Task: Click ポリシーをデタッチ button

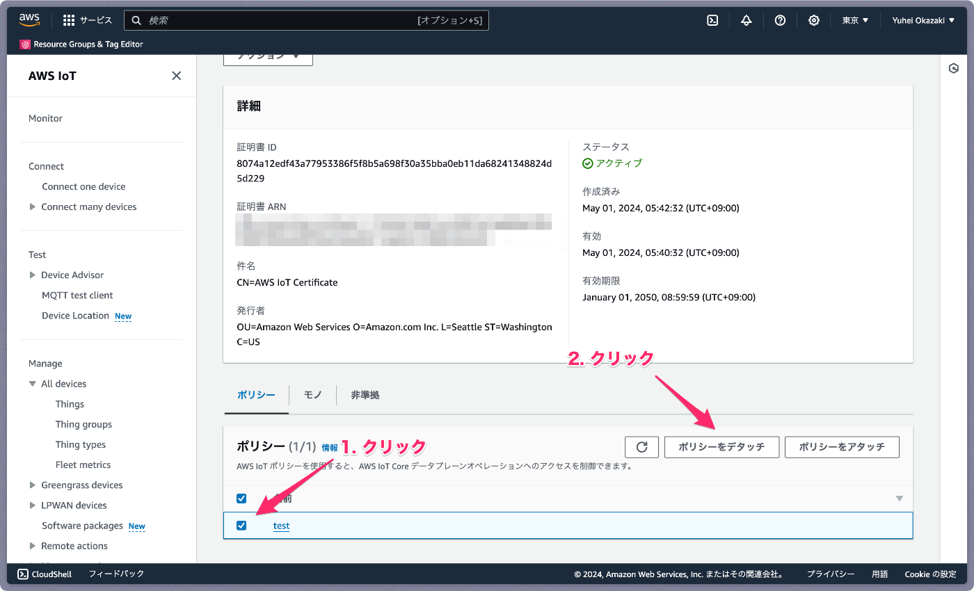Action: (x=721, y=447)
